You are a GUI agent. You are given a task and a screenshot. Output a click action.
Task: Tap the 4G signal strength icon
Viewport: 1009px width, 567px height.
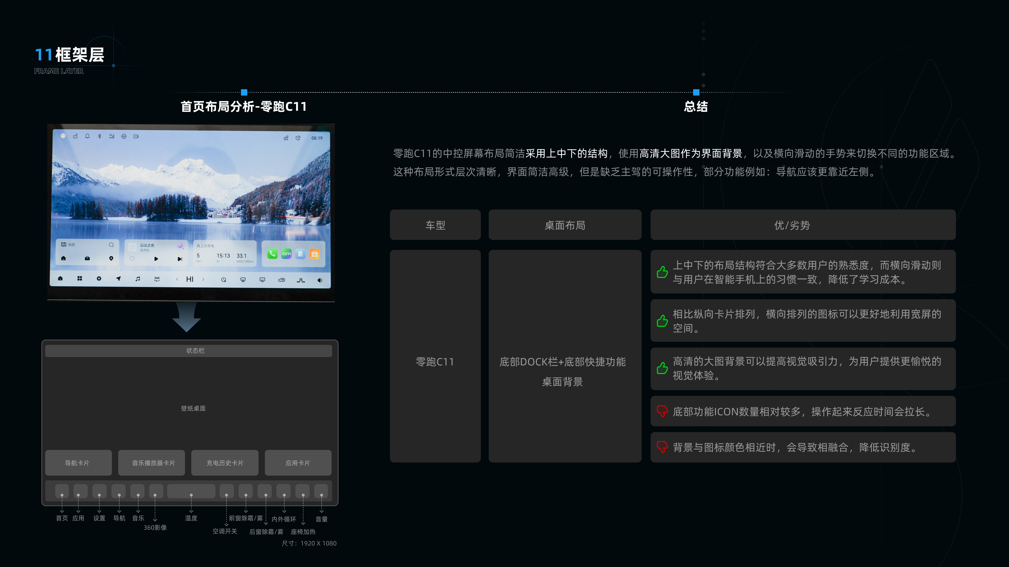point(112,136)
